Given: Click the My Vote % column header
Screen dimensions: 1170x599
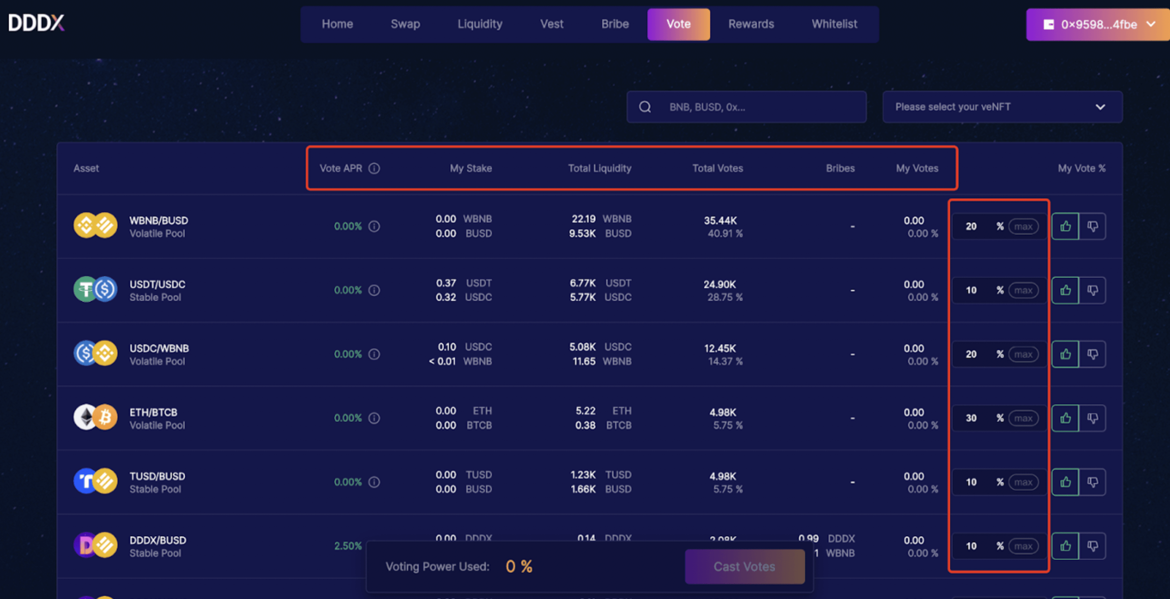Looking at the screenshot, I should click(1081, 168).
